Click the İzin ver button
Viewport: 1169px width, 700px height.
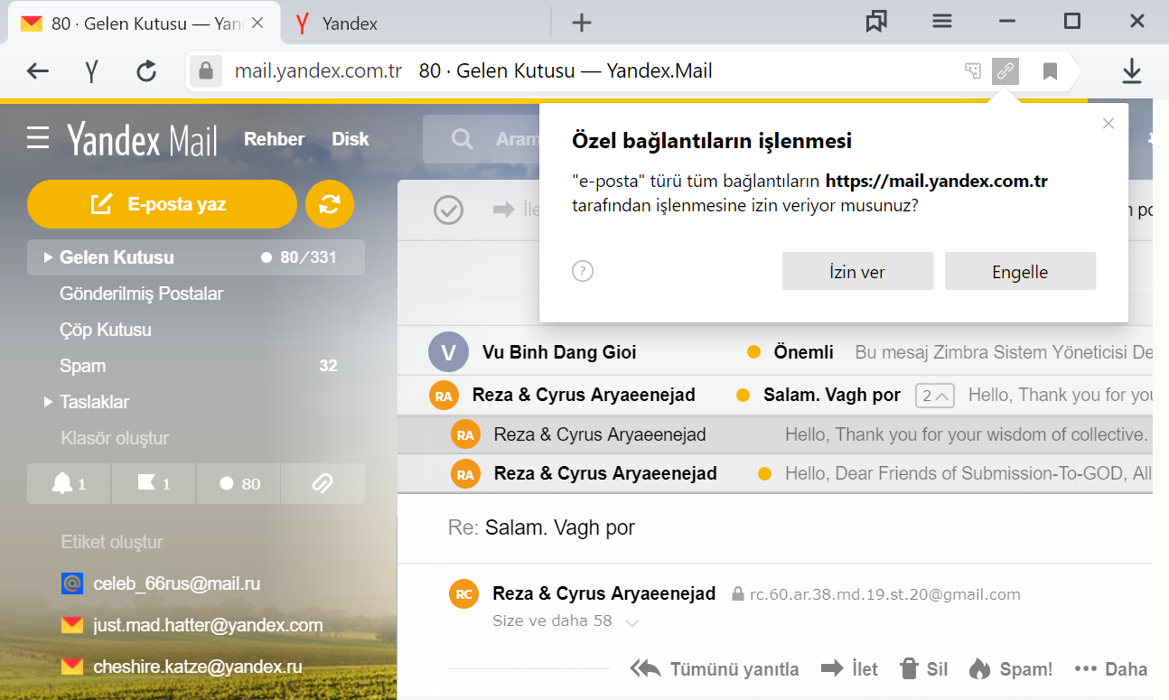tap(857, 271)
